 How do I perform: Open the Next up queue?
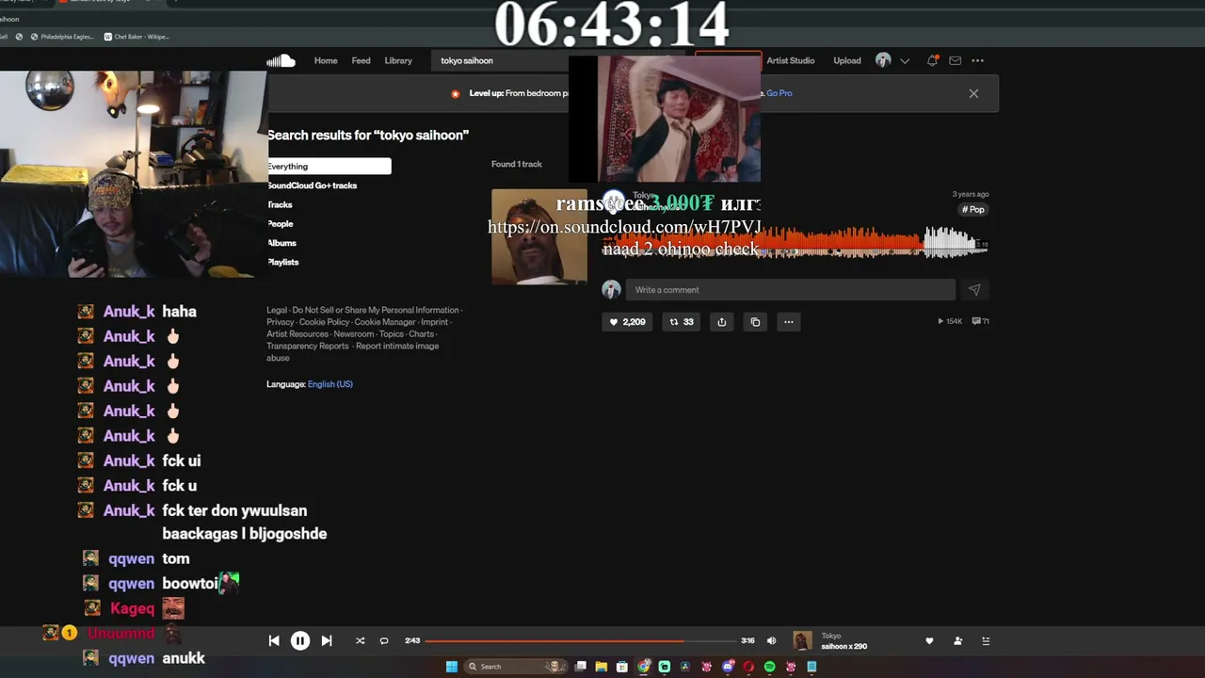(x=986, y=641)
